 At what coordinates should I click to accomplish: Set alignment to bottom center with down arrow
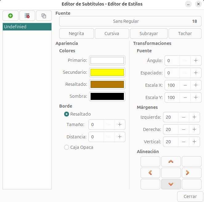[x=171, y=184]
